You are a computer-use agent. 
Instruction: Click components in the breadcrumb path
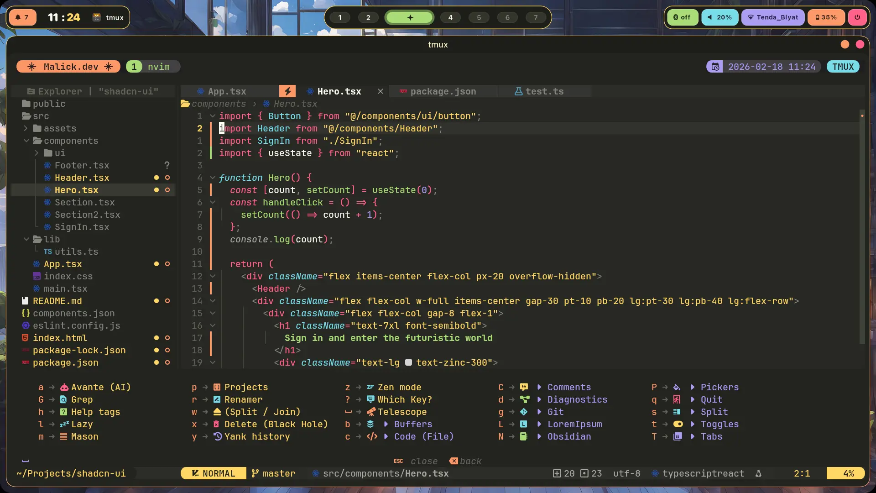tap(219, 104)
